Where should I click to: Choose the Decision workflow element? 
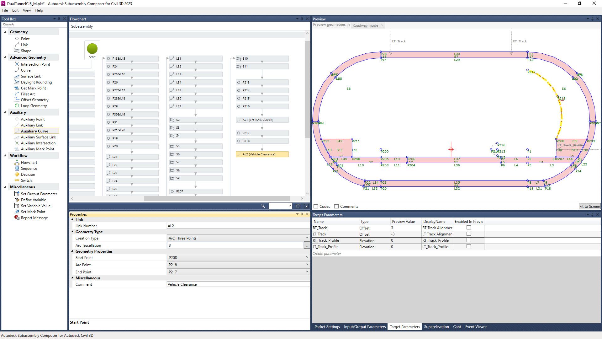point(28,175)
